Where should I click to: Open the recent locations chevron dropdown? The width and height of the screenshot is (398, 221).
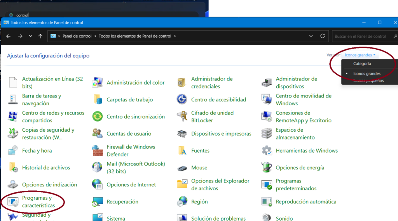pyautogui.click(x=30, y=36)
